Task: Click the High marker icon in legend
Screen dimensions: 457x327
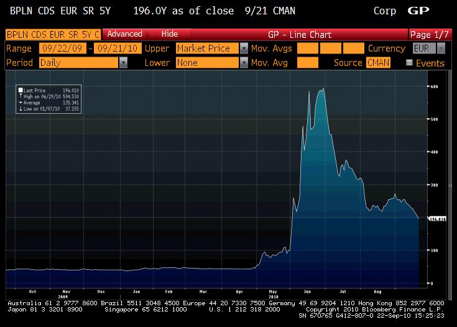Action: click(21, 96)
